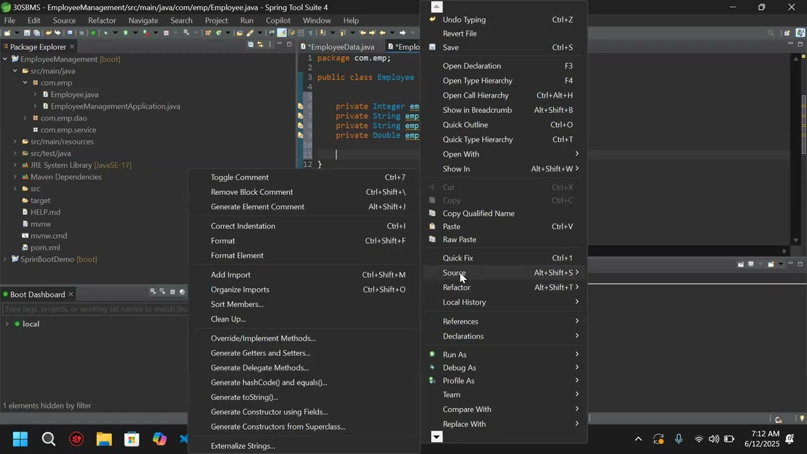Click the Profile As icon in the context menu
Image resolution: width=807 pixels, height=454 pixels.
tap(433, 381)
